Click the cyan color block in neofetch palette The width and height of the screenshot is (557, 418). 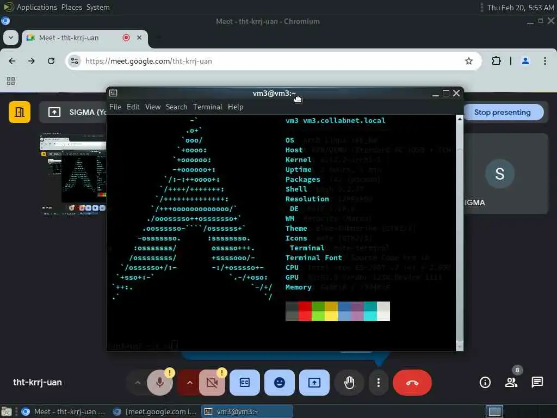(370, 311)
